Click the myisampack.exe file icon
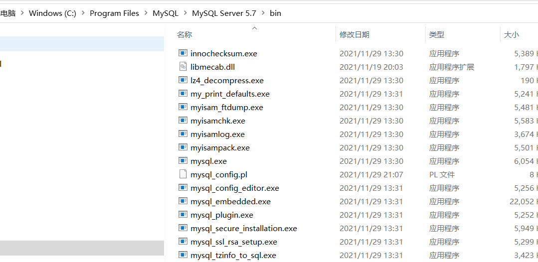This screenshot has height=262, width=538. coord(183,147)
